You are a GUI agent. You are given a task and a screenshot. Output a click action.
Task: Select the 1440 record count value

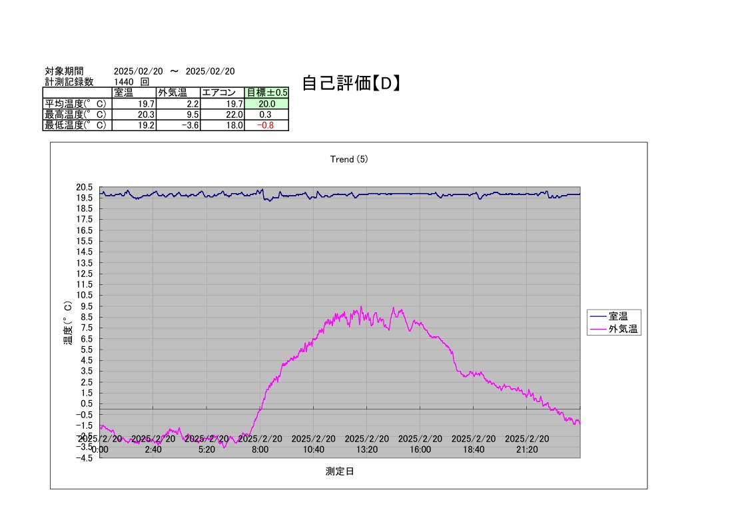click(x=125, y=82)
